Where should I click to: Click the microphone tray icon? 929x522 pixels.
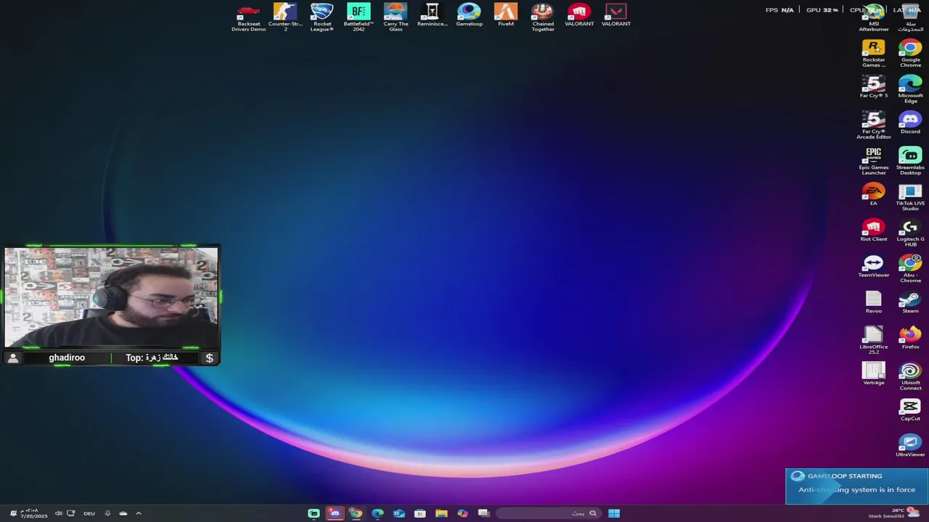pos(107,513)
